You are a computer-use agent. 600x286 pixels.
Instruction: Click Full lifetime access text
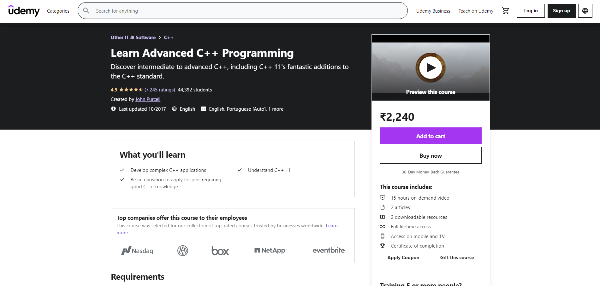tap(411, 227)
